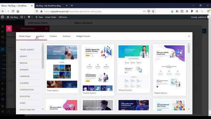
Task: Close the template library modal
Action: click(189, 36)
